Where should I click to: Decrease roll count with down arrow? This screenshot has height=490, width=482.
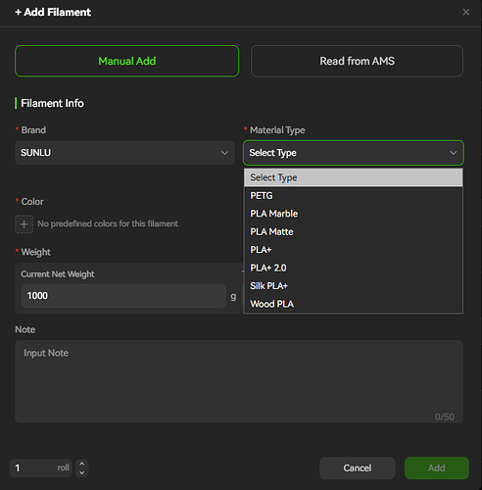coord(82,472)
